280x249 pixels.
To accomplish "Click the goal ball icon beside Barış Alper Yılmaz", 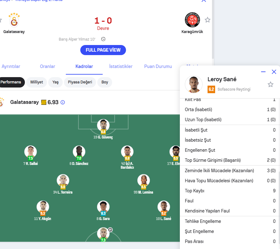I will click(103, 39).
